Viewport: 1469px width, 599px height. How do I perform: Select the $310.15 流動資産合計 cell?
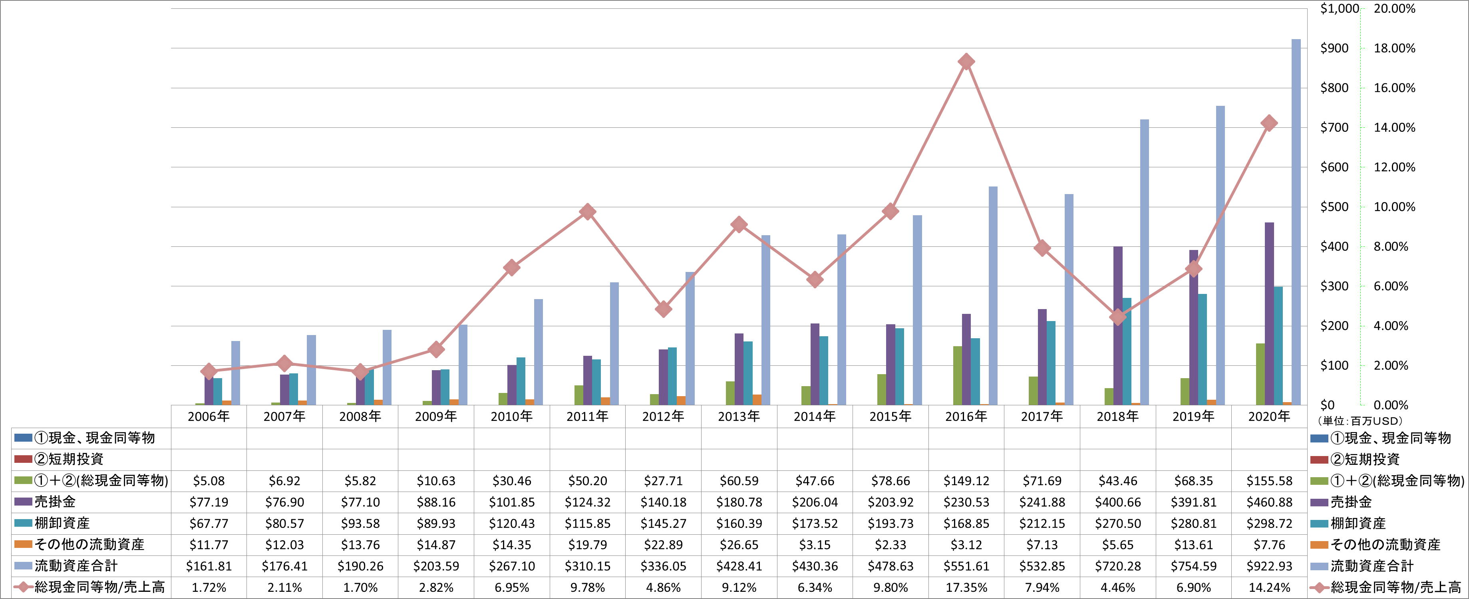pos(587,566)
